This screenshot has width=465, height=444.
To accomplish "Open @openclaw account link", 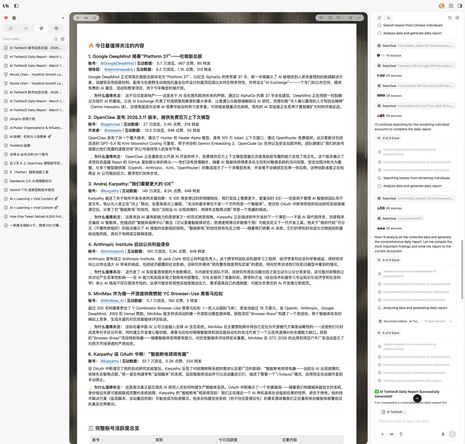I will (x=110, y=124).
